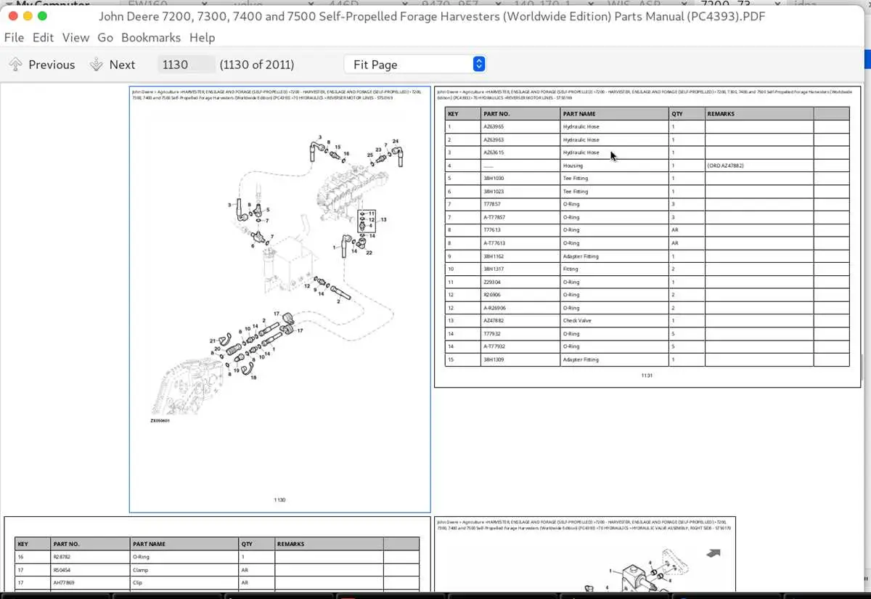Click the Next button label
The image size is (871, 599).
tap(122, 65)
